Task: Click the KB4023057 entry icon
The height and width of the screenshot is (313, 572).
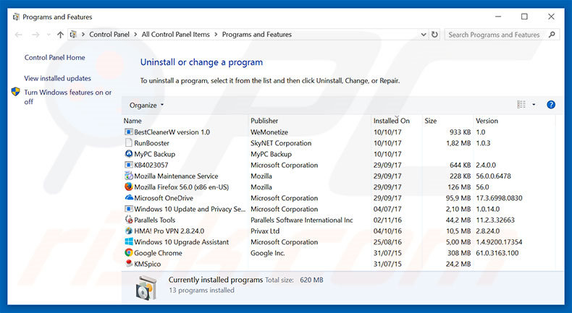Action: [x=128, y=165]
